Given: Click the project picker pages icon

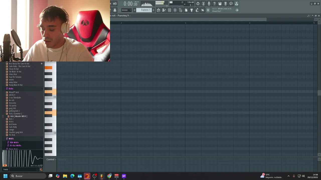Looking at the screenshot, I should pyautogui.click(x=186, y=10).
